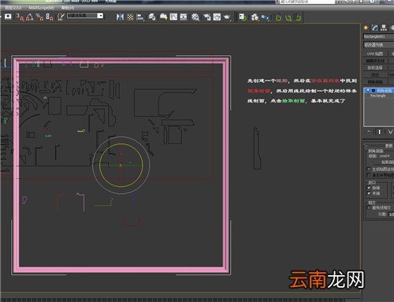Click the Pin Stack icon
This screenshot has height=302, width=394.
pos(369,132)
